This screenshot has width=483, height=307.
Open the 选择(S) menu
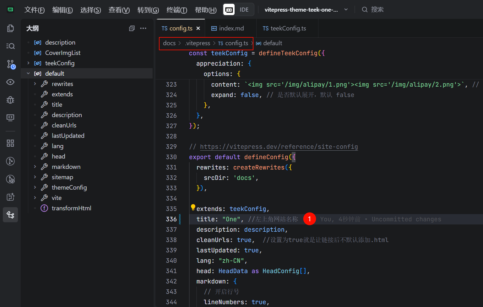[91, 10]
